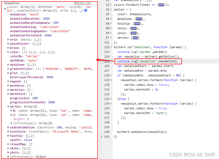219x159 pixels.
Task: Click folded code placeholder in colors.forEach line
Action: [161, 5]
